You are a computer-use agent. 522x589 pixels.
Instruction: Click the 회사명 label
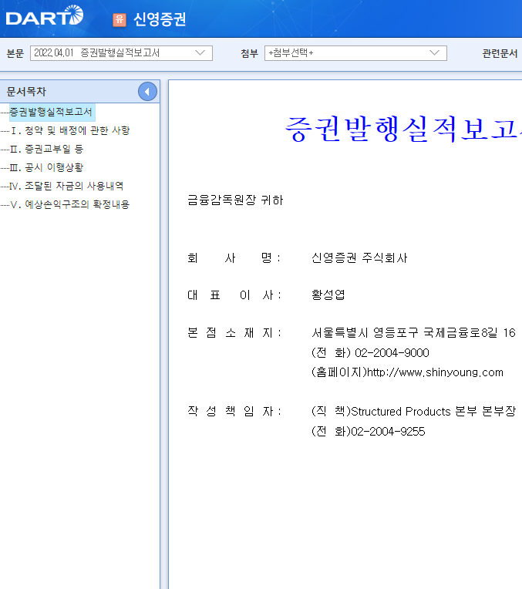point(234,257)
